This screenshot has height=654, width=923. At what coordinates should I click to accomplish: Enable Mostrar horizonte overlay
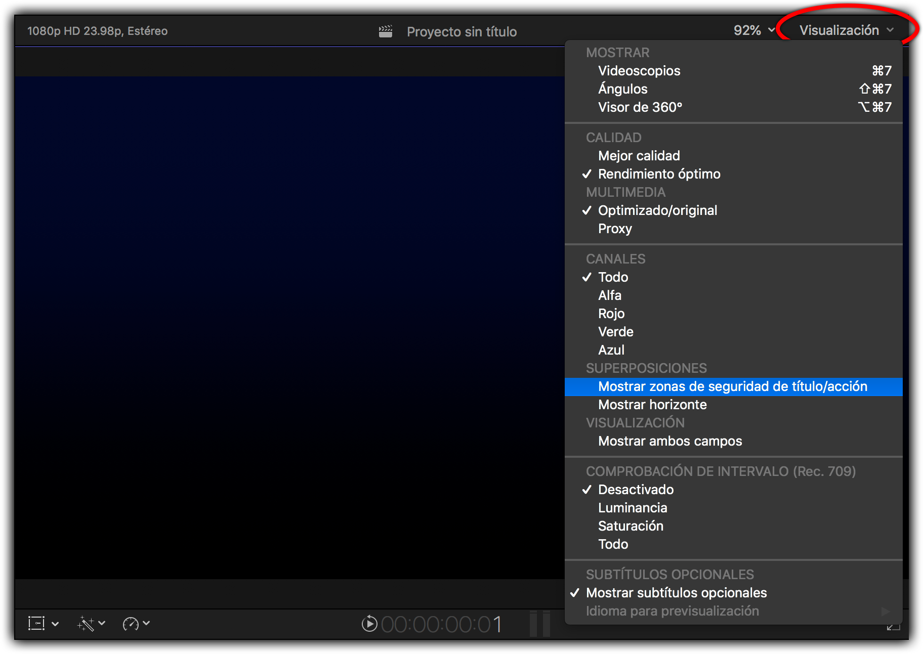click(652, 405)
